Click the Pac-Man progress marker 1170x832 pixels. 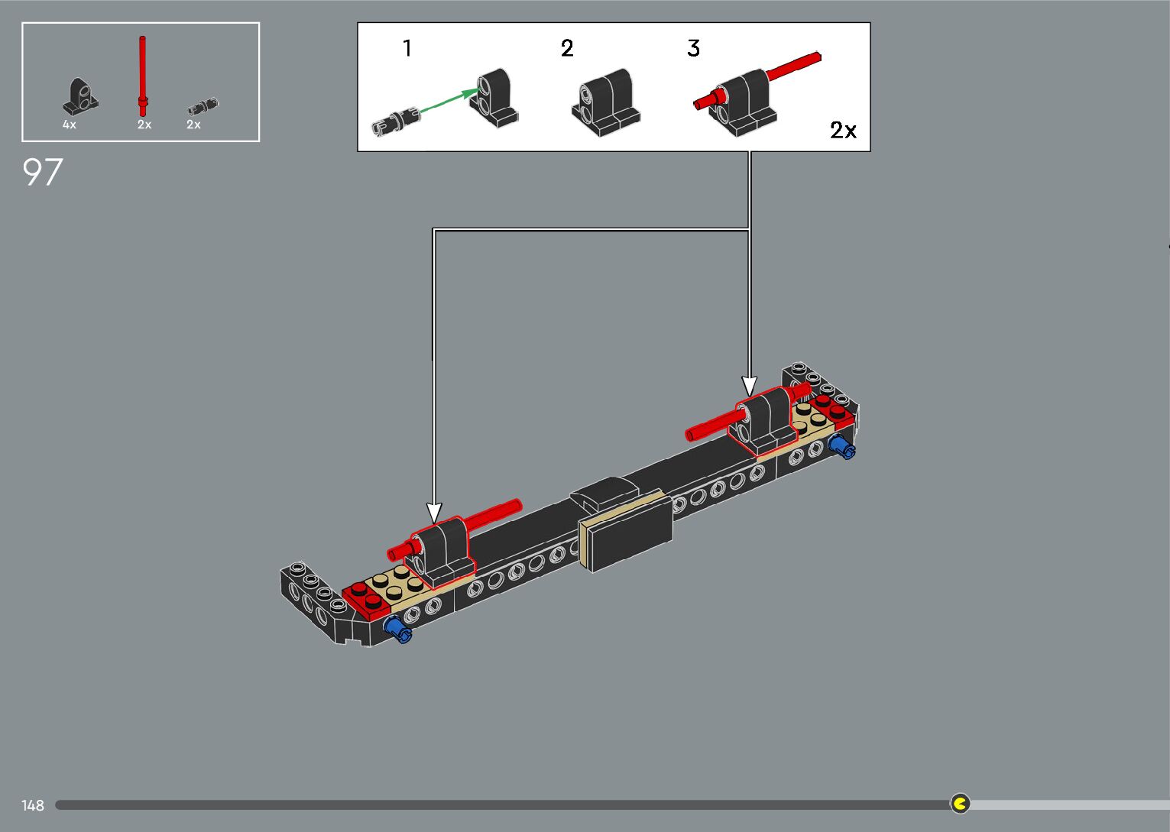pyautogui.click(x=960, y=803)
